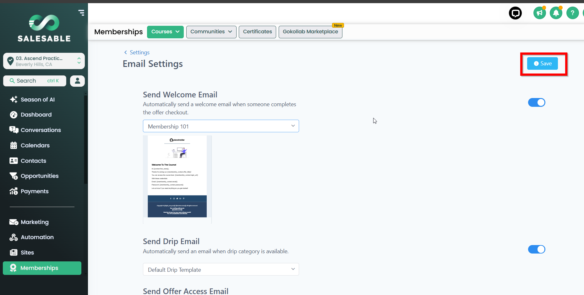Expand the Communities dropdown
Image resolution: width=584 pixels, height=295 pixels.
[211, 32]
